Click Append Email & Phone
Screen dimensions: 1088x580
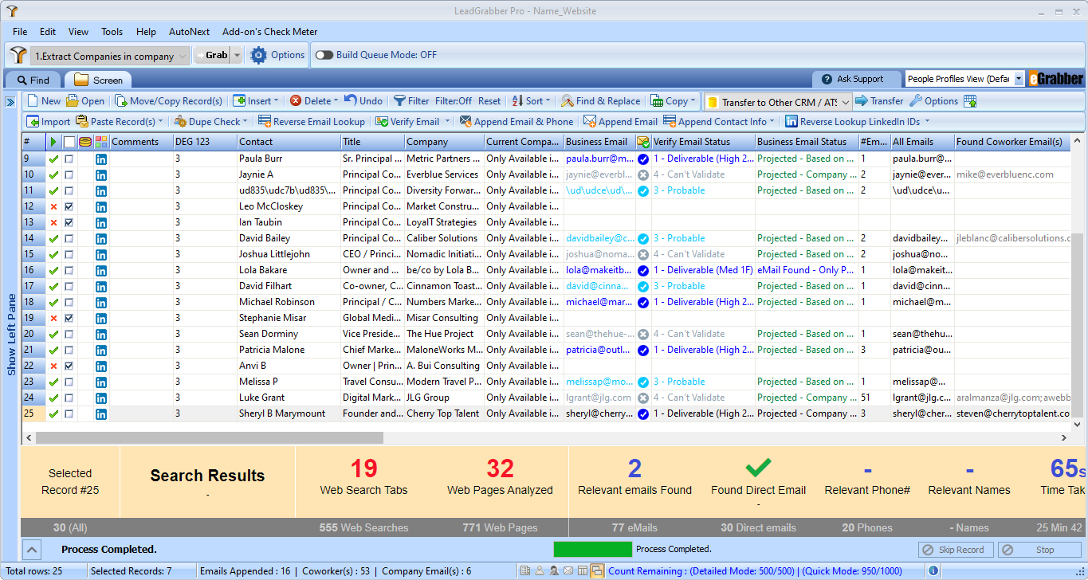(x=516, y=122)
